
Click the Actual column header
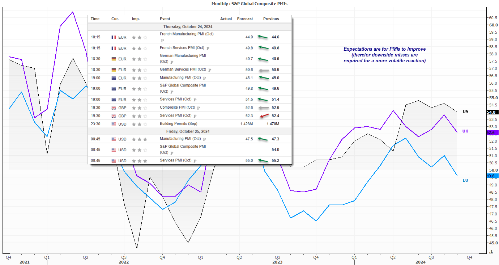tap(226, 19)
